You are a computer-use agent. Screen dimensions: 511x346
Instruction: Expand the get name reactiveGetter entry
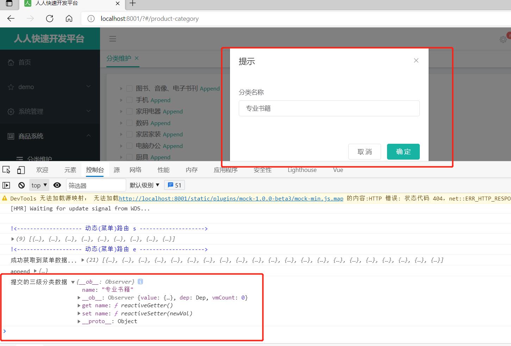[79, 305]
